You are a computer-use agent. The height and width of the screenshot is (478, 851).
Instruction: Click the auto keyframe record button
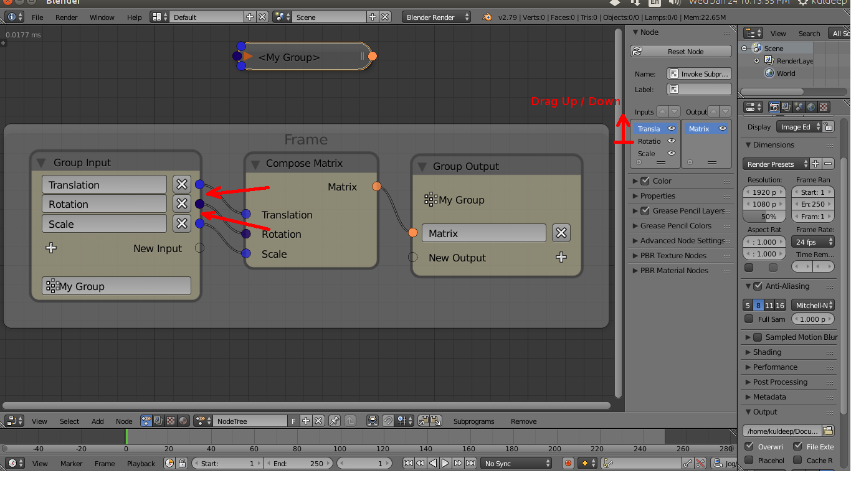[x=568, y=463]
